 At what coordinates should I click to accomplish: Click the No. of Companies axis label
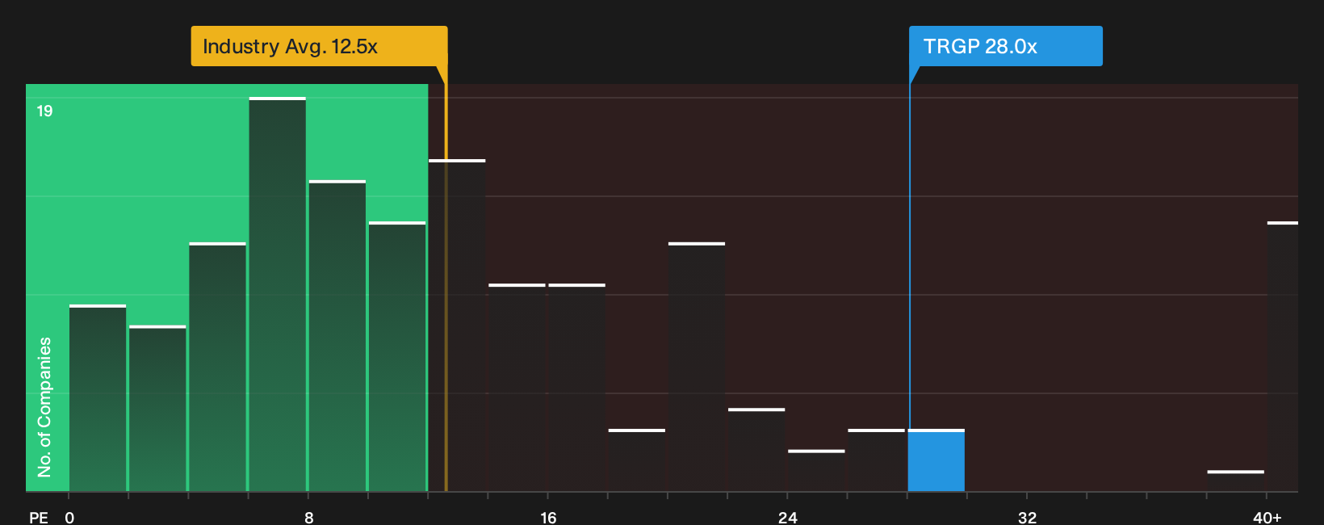[44, 406]
